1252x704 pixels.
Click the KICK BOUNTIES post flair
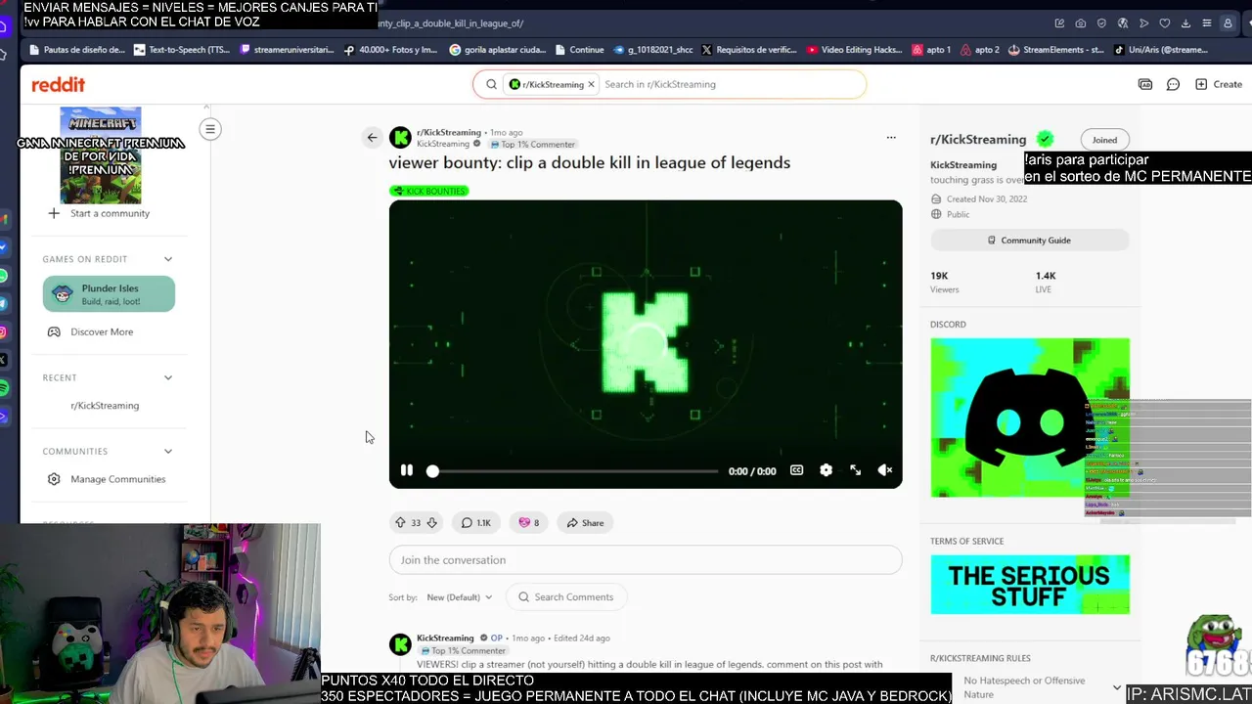pyautogui.click(x=429, y=191)
